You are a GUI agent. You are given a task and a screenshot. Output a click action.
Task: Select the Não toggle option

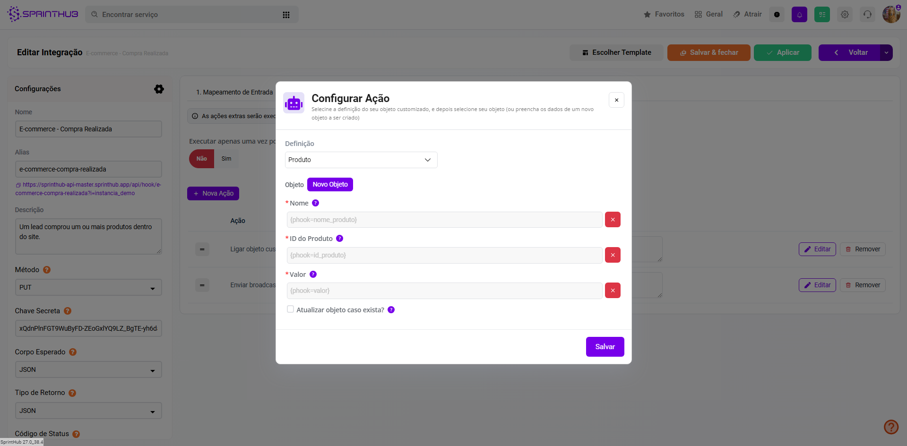pyautogui.click(x=202, y=159)
